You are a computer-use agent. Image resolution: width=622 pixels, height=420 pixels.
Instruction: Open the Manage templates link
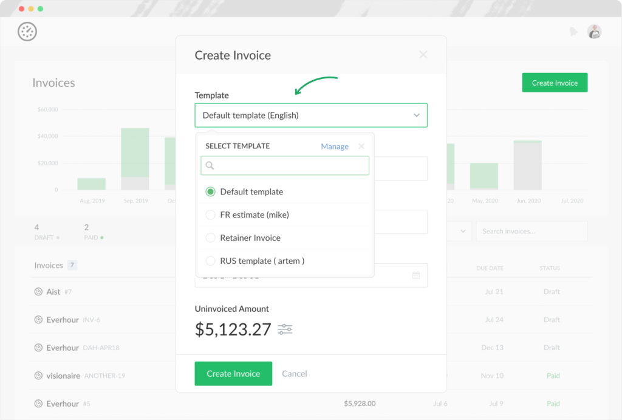click(x=335, y=146)
